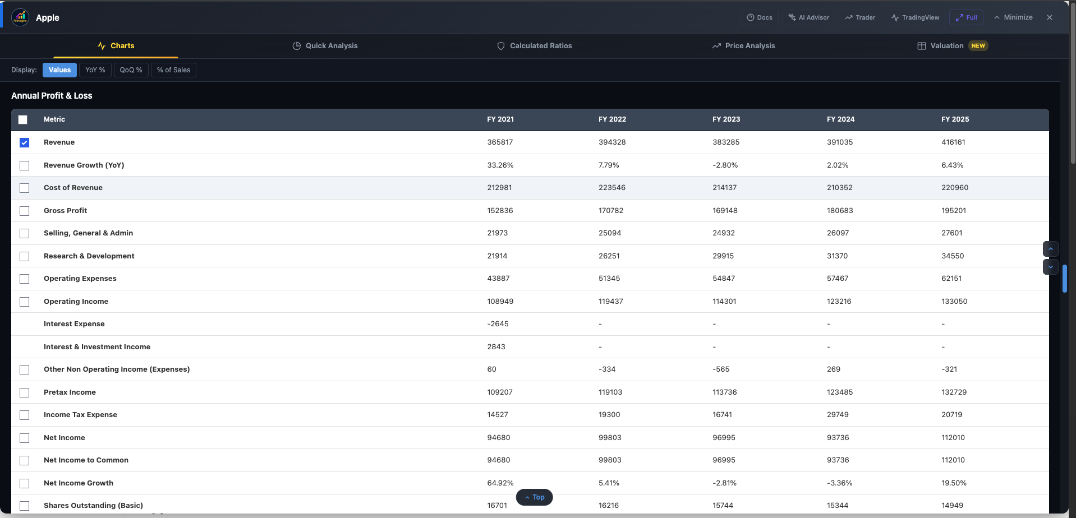Close the Apple analysis panel
This screenshot has width=1076, height=518.
[x=1049, y=17]
